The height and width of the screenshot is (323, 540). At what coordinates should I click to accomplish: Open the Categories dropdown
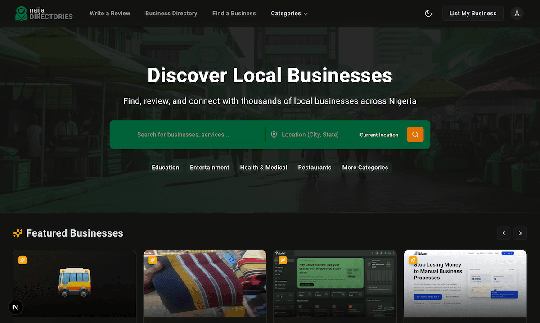click(x=289, y=13)
